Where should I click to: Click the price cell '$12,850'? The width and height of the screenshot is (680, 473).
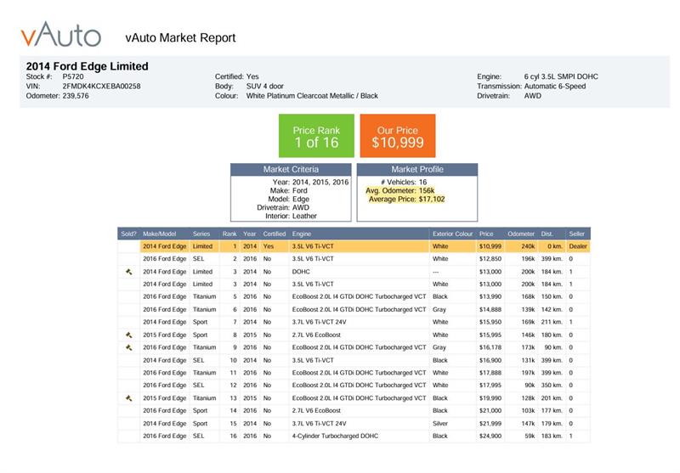point(490,259)
